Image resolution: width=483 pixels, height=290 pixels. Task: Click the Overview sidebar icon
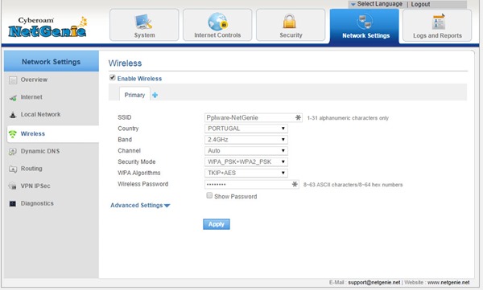(13, 80)
